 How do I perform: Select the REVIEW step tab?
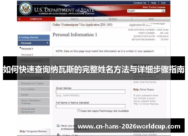pos(112,19)
